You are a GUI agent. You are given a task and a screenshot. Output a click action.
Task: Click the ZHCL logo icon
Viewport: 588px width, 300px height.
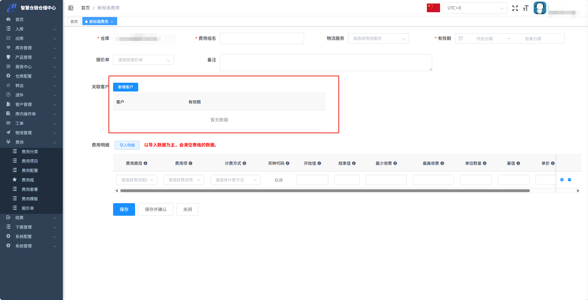pyautogui.click(x=12, y=8)
